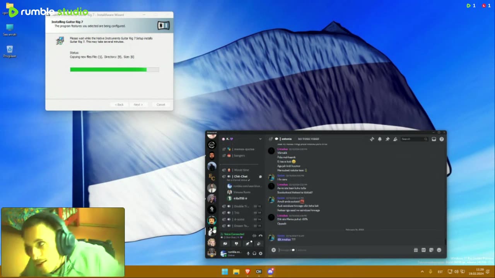Show pinned messages in Discord
This screenshot has height=278, width=495.
[387, 139]
